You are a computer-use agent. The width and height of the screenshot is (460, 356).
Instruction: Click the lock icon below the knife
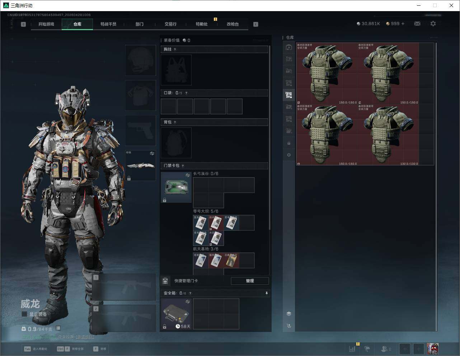coord(129,178)
